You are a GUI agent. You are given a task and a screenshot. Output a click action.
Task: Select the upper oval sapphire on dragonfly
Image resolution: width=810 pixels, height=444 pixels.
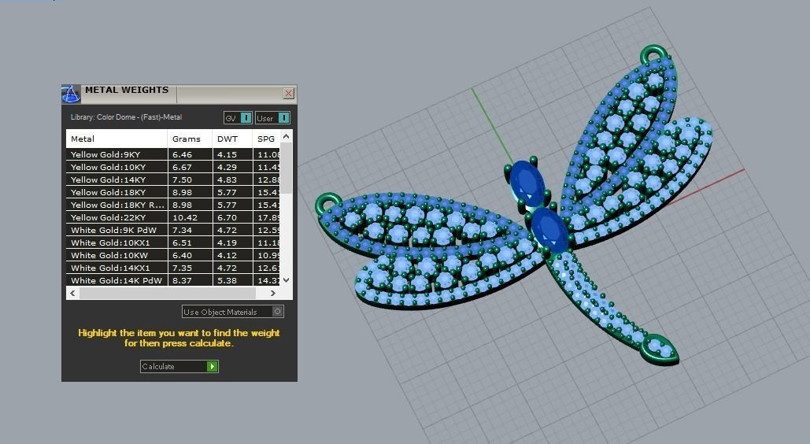[x=527, y=182]
